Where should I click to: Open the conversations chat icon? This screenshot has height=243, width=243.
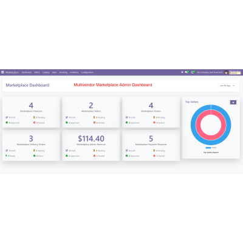pyautogui.click(x=187, y=72)
